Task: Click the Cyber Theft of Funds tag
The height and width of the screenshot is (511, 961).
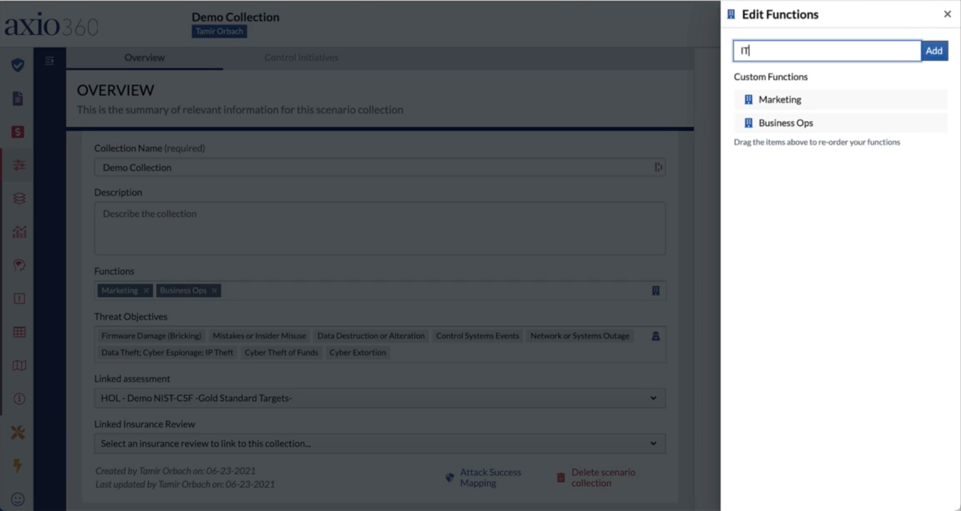Action: click(x=281, y=352)
